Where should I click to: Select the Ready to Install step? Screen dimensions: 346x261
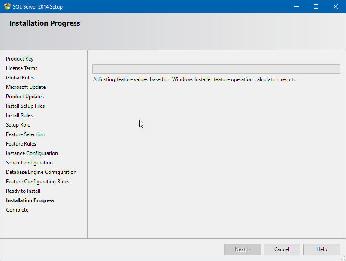click(23, 191)
